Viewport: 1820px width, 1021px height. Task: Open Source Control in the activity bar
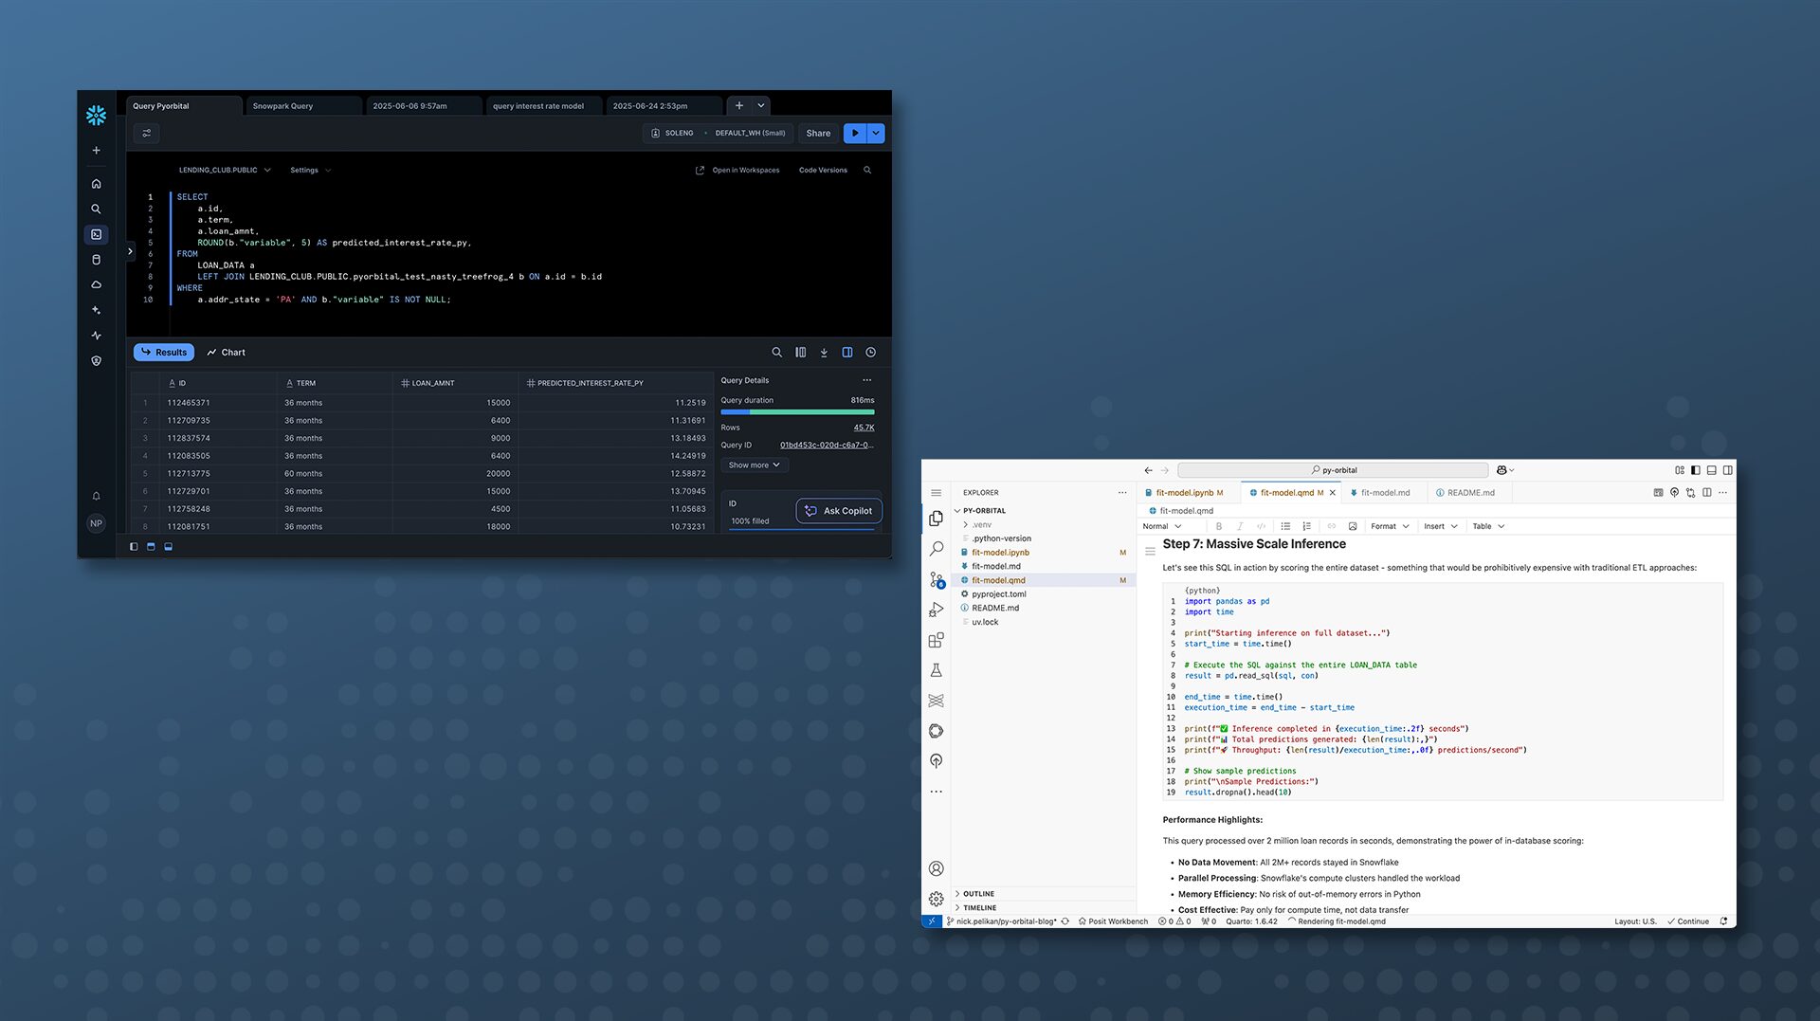[x=937, y=579]
